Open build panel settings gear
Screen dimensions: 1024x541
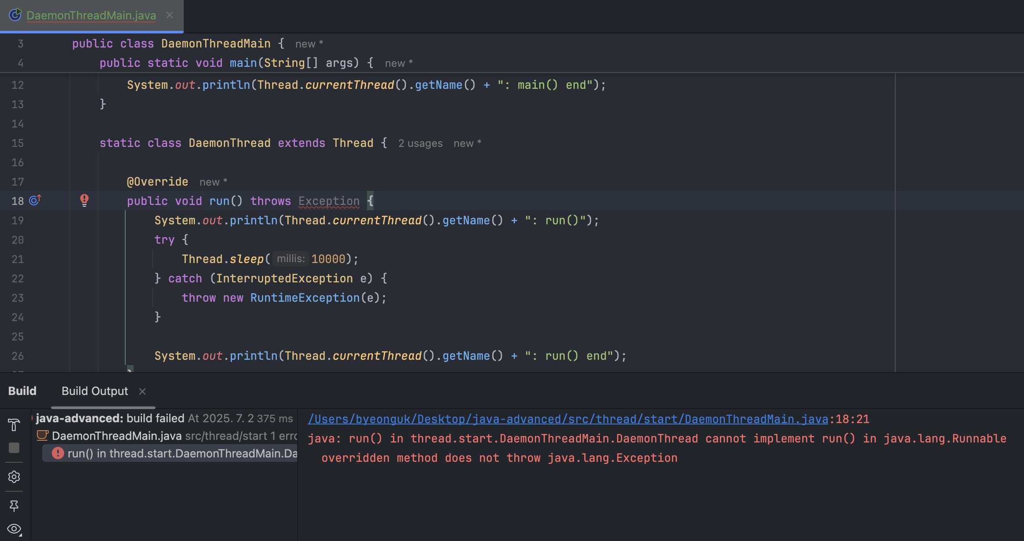[x=14, y=477]
